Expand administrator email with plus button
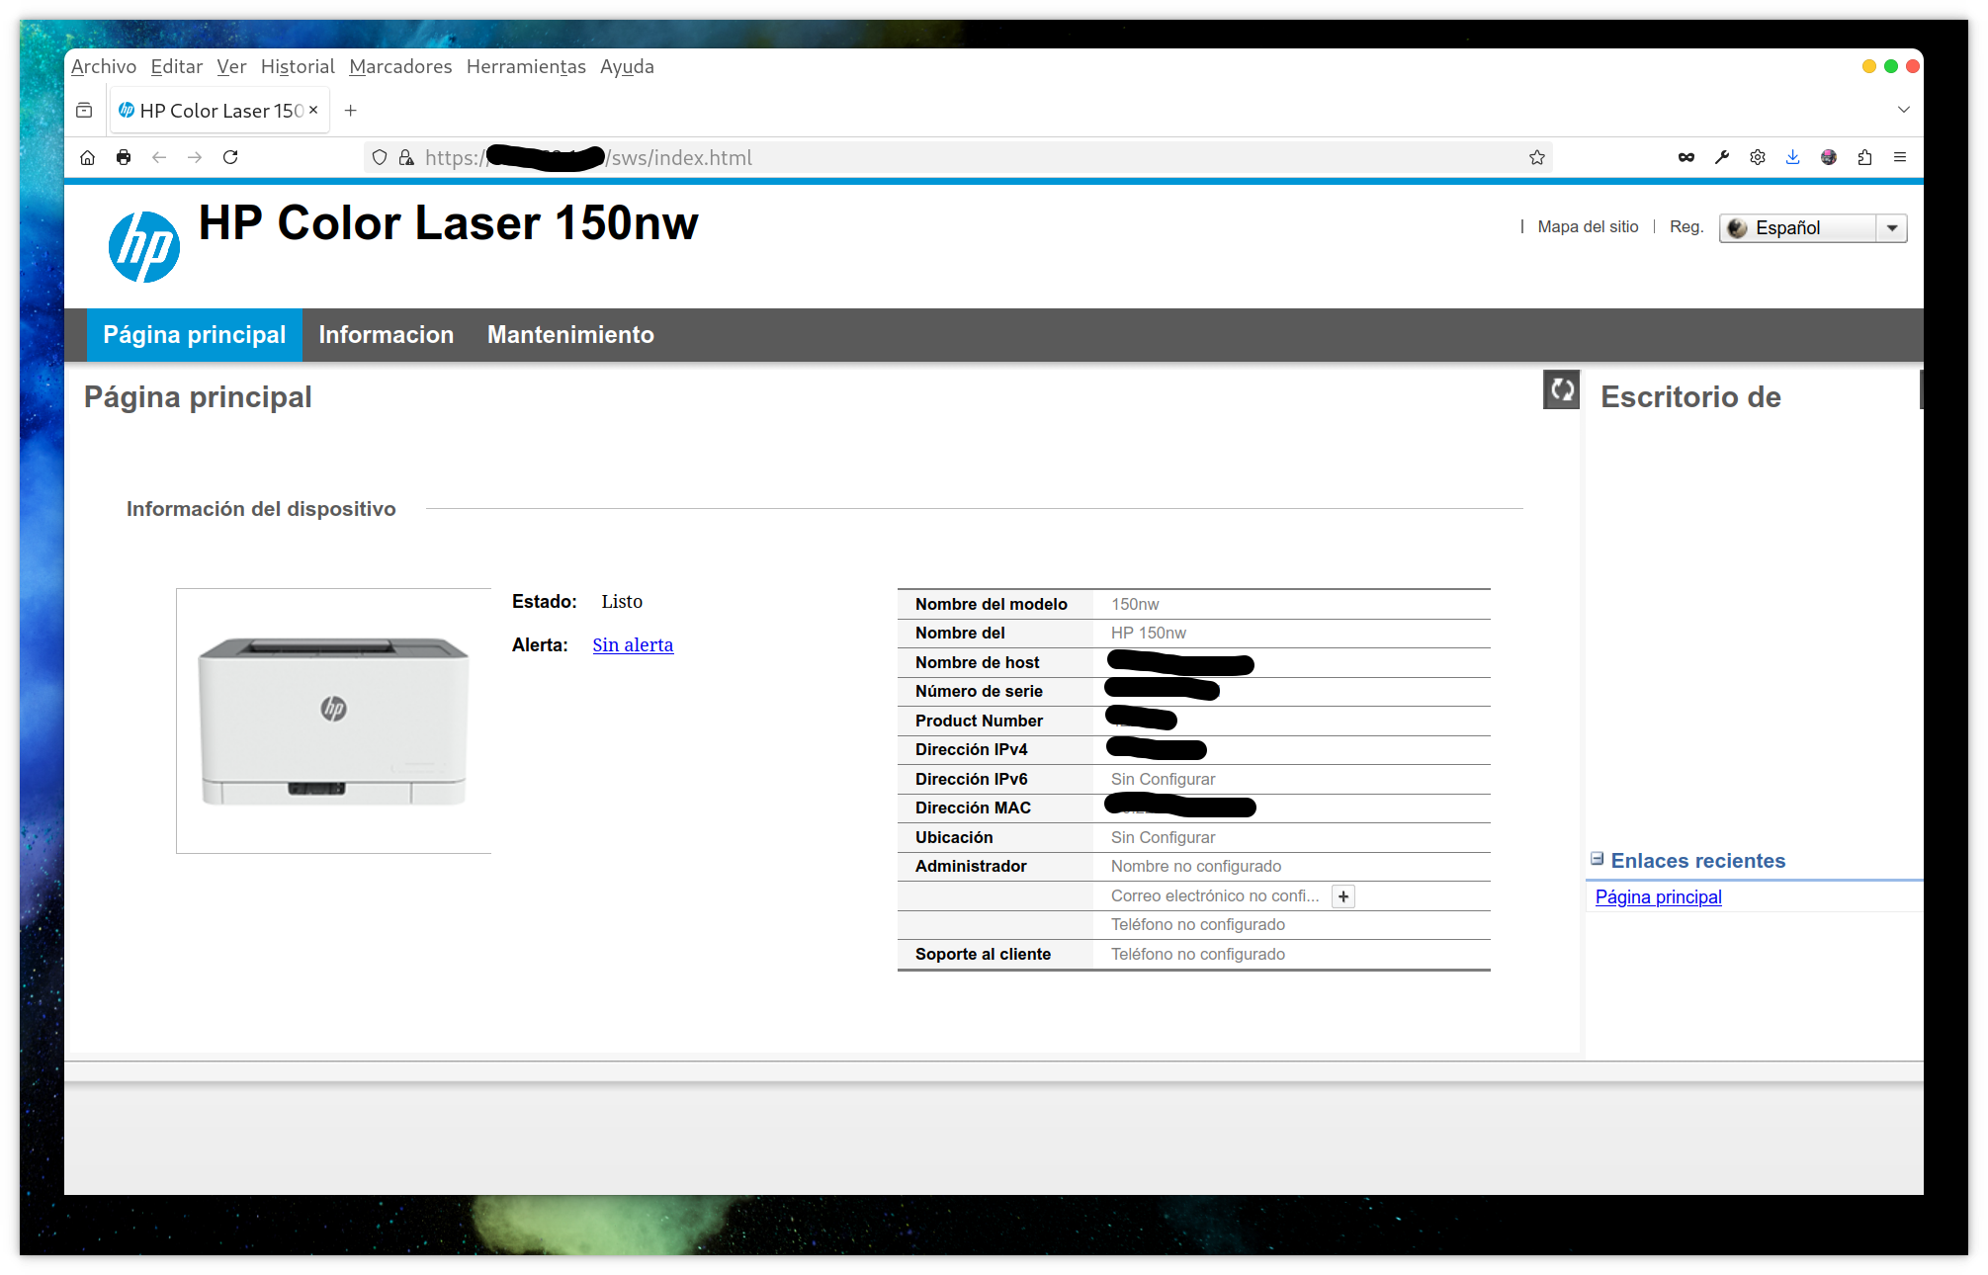This screenshot has width=1988, height=1275. pyautogui.click(x=1343, y=896)
